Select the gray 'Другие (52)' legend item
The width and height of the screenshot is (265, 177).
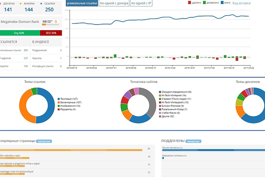167,116
